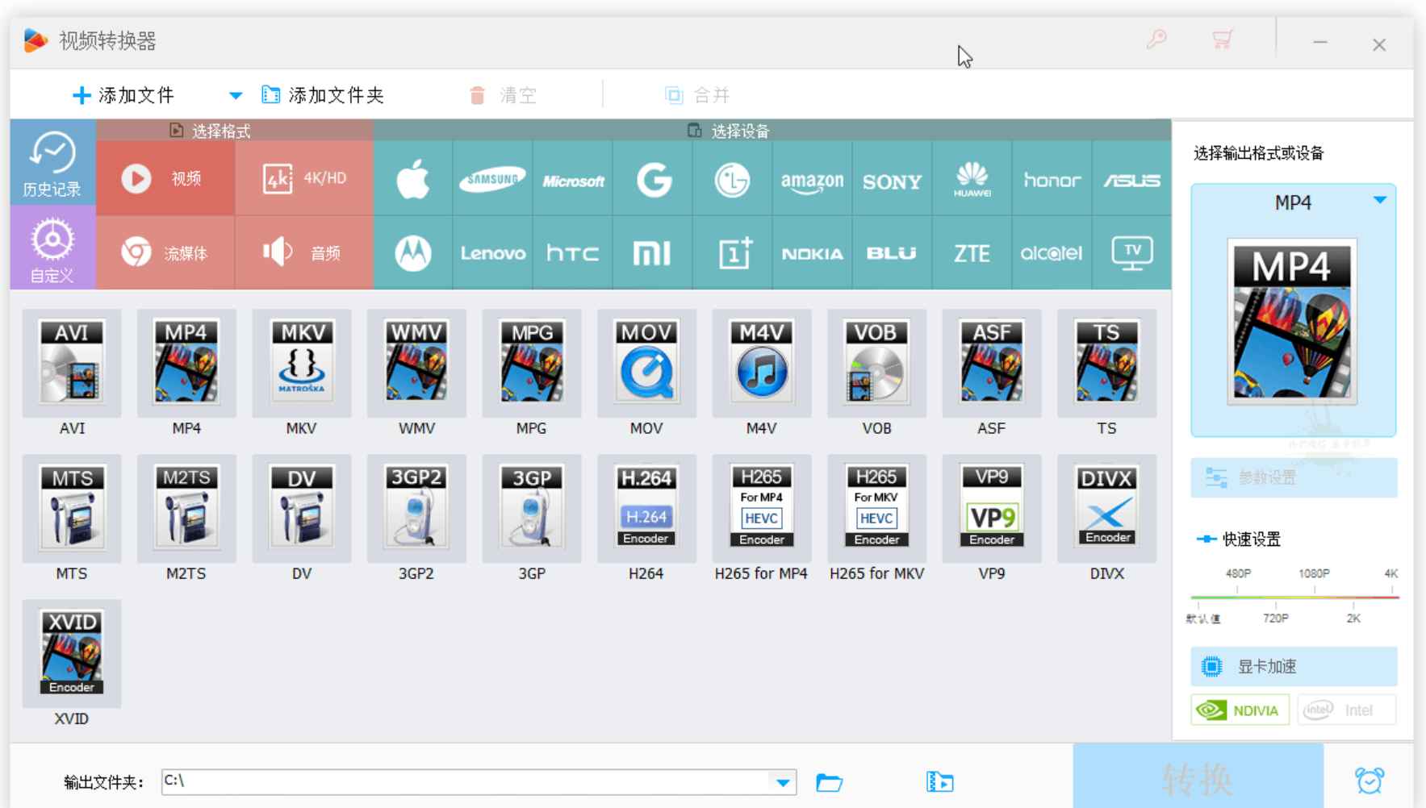Open the 4K/HD format category
Viewport: 1426px width, 808px height.
303,179
